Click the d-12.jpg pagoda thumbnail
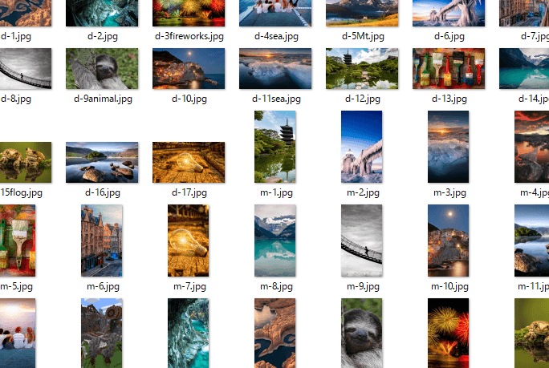Screen dimensions: 549x368 (362, 69)
